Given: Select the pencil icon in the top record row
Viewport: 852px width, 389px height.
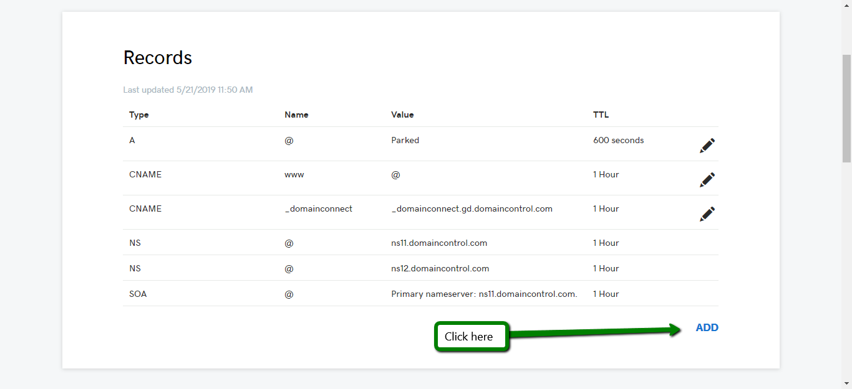Looking at the screenshot, I should click(x=707, y=146).
